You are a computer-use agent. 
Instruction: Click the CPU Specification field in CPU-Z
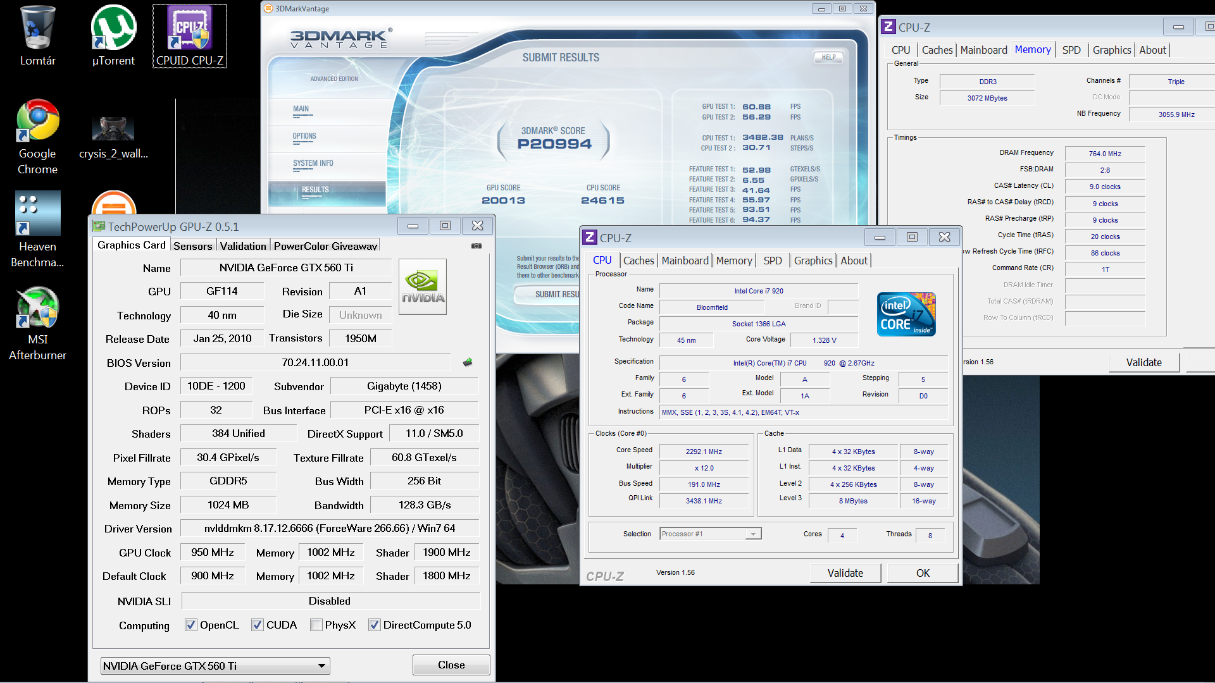point(804,363)
